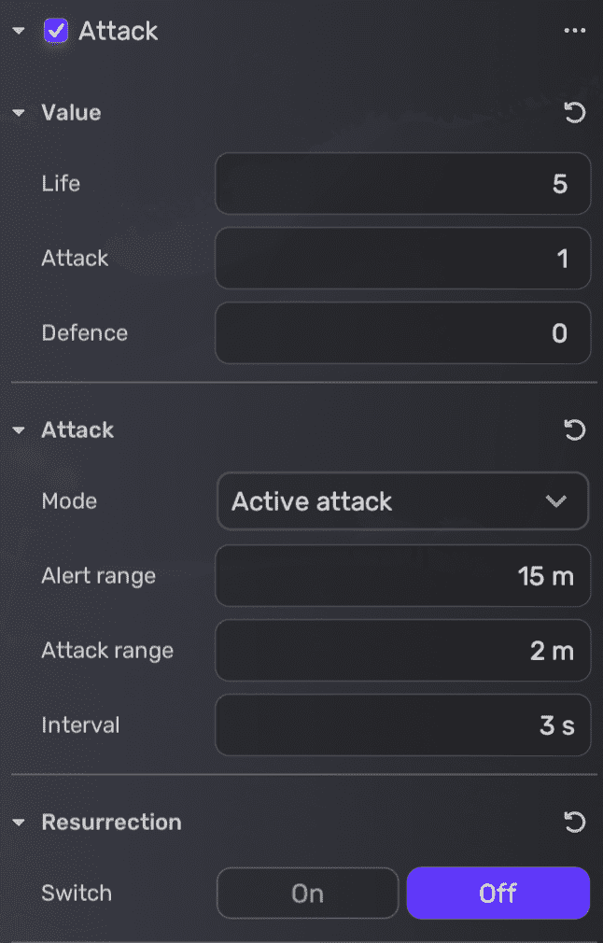
Task: Change the Attack range of 2 m
Action: coord(402,650)
